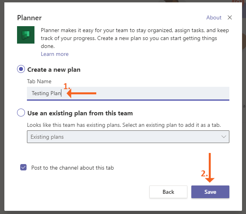Click "Use an existing plan from this team" label
Image resolution: width=246 pixels, height=214 pixels.
[x=80, y=113]
